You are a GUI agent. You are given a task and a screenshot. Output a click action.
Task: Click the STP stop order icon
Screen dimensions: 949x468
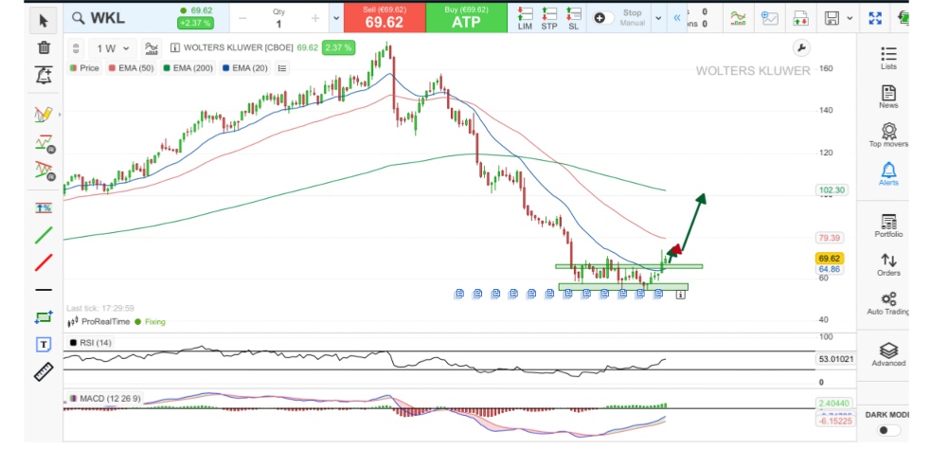[549, 18]
